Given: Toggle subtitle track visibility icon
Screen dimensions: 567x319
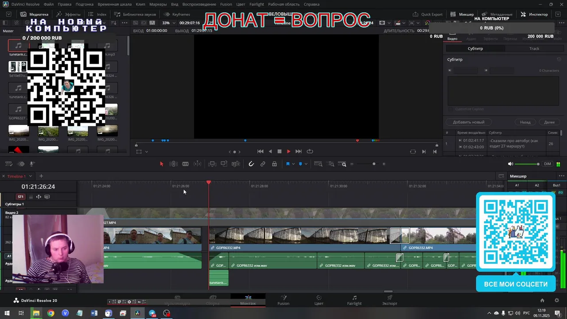Looking at the screenshot, I should coord(47,197).
